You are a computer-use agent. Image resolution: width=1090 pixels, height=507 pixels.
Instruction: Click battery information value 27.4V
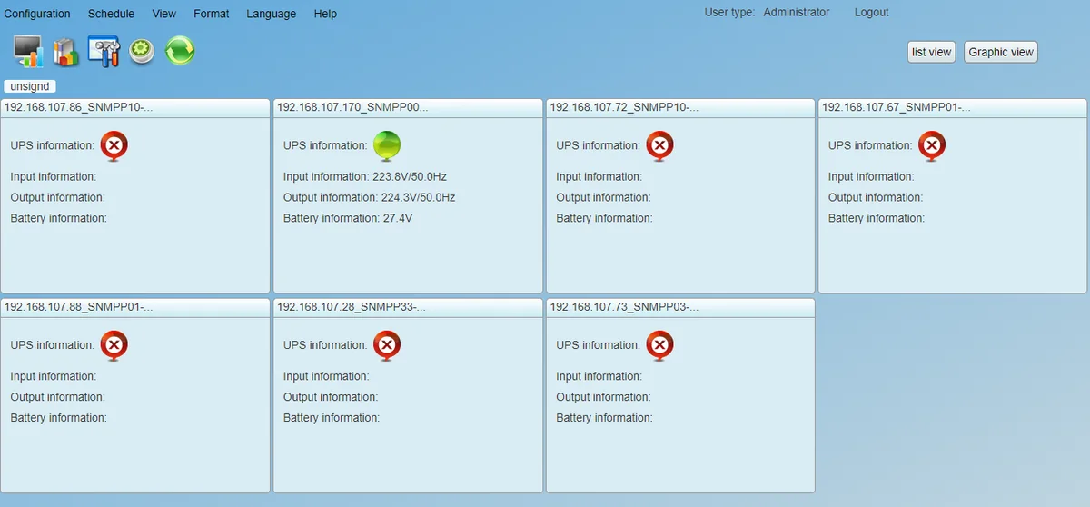[x=398, y=219]
